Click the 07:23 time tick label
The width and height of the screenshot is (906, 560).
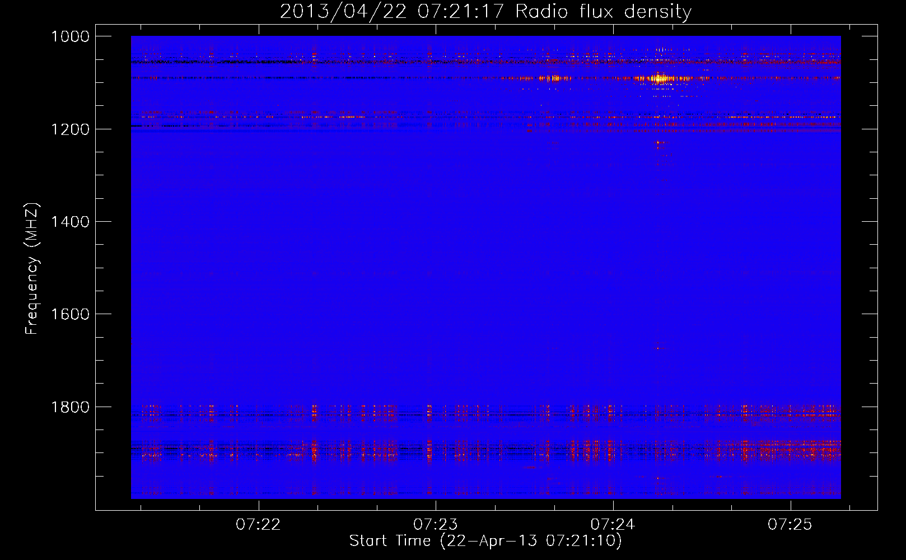click(x=436, y=525)
